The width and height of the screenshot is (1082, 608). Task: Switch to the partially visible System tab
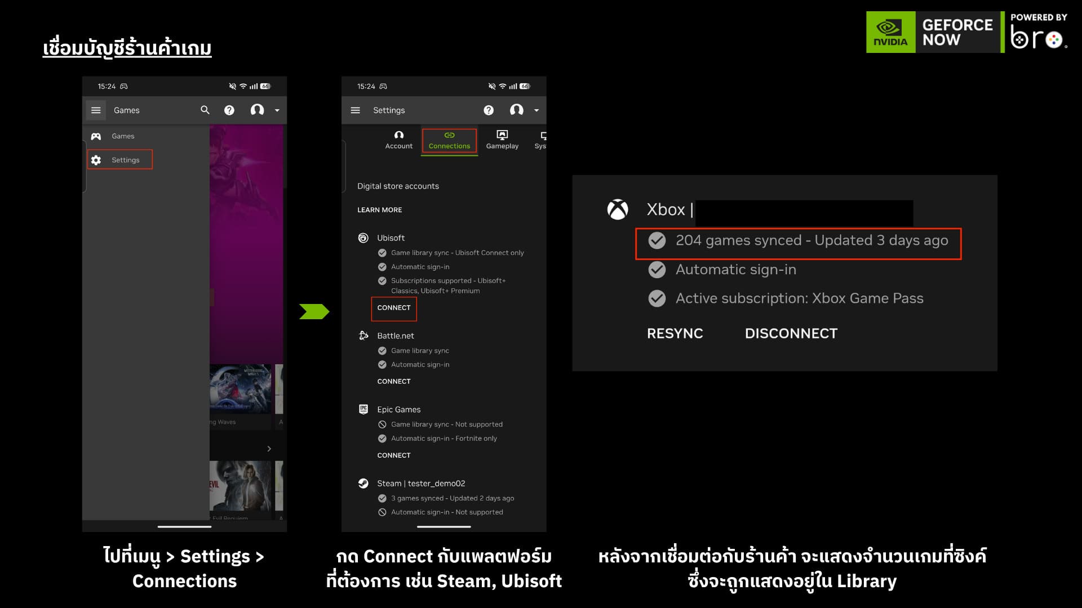coord(540,140)
